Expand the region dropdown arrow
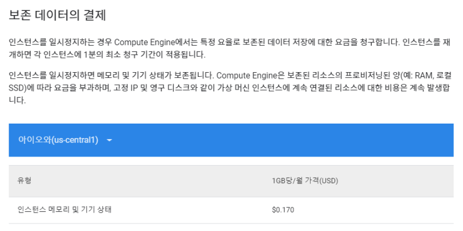Viewport: 463px width, 231px height. point(109,140)
